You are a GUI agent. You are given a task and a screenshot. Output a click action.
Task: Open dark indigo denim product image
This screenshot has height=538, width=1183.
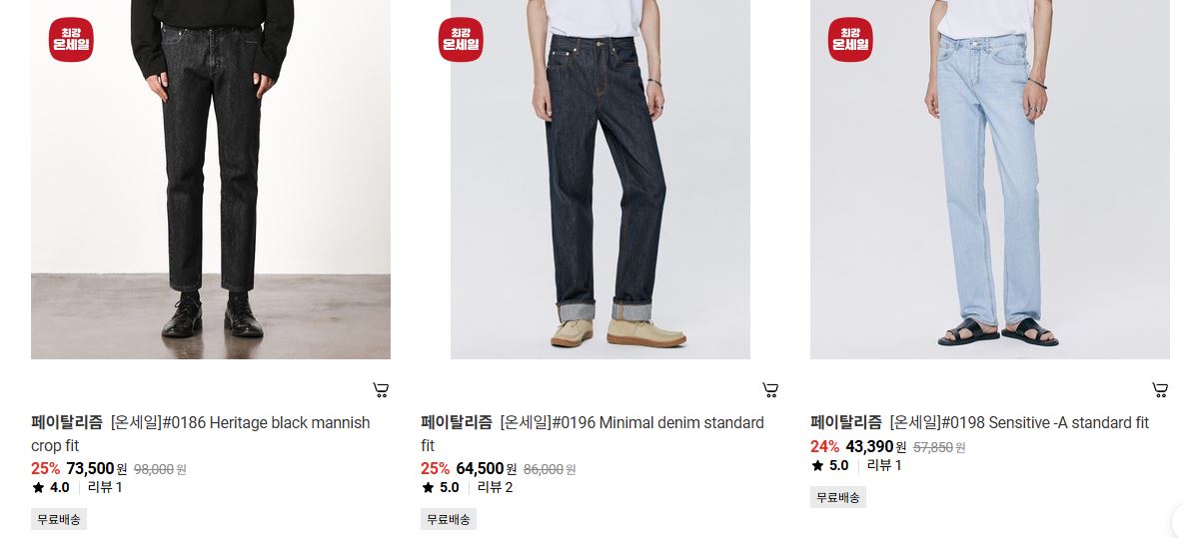600,180
